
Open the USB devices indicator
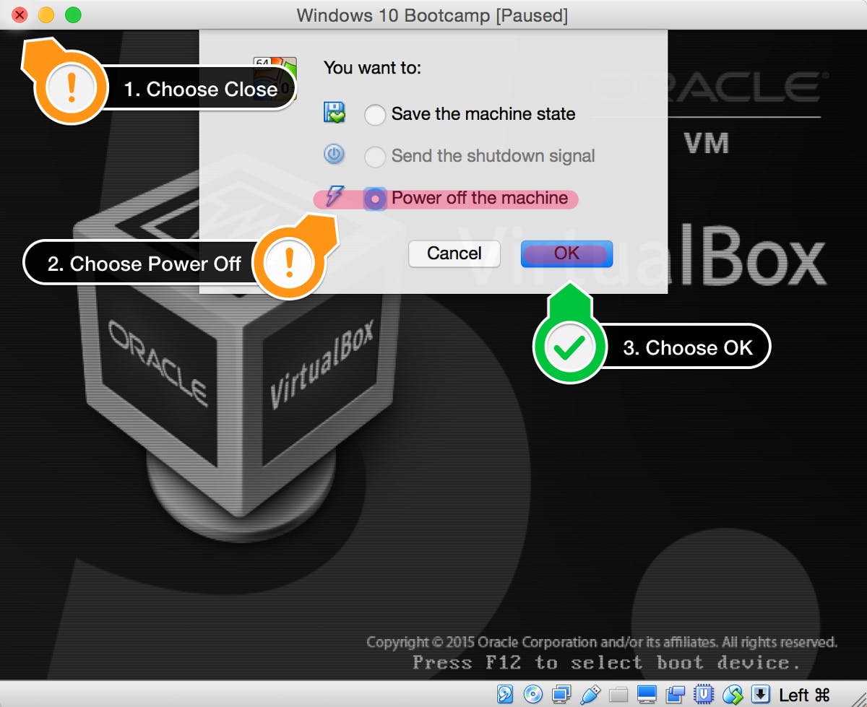(590, 695)
